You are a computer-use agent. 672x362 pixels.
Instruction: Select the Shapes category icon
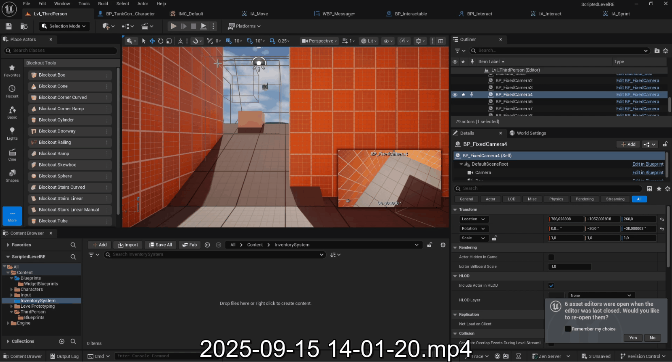tap(12, 176)
